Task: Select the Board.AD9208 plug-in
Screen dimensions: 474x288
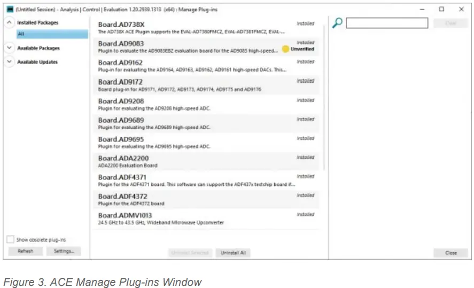Action: [x=206, y=104]
